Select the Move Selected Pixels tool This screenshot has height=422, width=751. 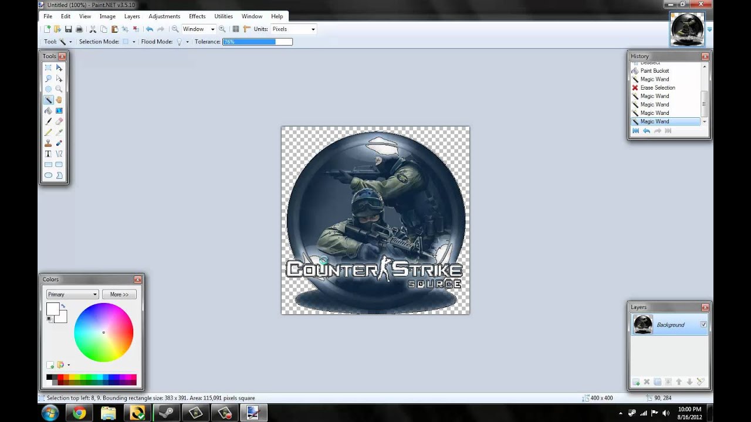pos(59,67)
